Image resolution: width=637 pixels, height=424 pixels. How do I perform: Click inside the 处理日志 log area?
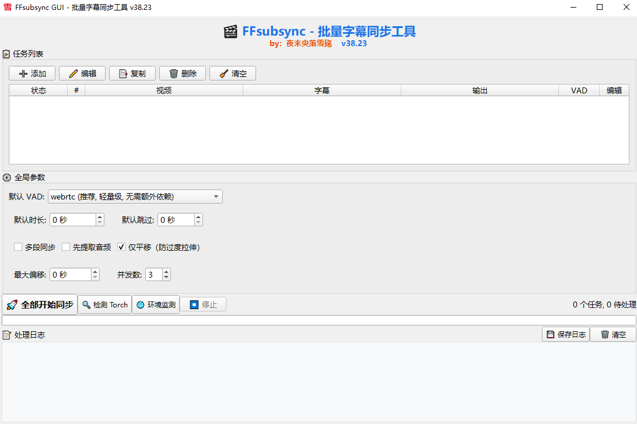(x=319, y=382)
